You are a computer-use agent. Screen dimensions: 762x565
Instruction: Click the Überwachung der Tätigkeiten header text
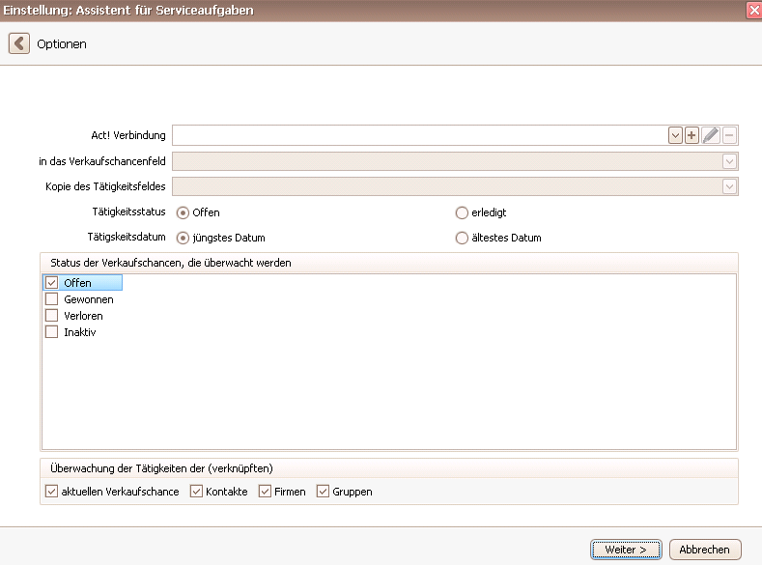pos(161,468)
